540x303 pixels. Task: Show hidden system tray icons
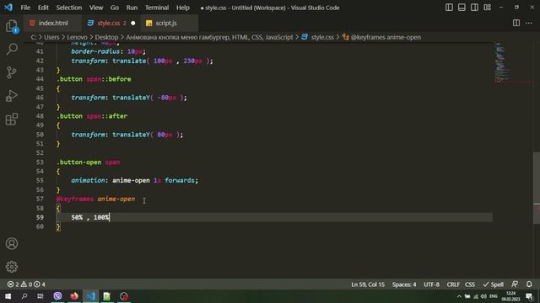pyautogui.click(x=459, y=296)
